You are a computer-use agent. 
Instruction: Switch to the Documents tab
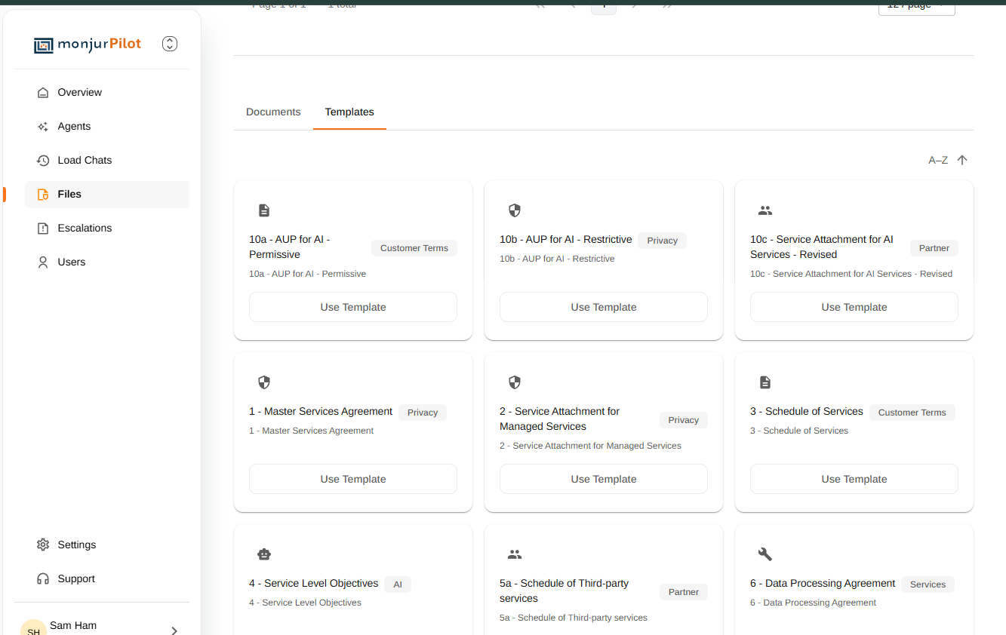(x=273, y=112)
